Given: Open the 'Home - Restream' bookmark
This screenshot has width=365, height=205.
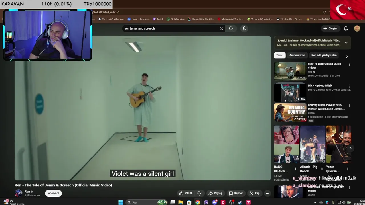Looking at the screenshot, I should [x=139, y=19].
